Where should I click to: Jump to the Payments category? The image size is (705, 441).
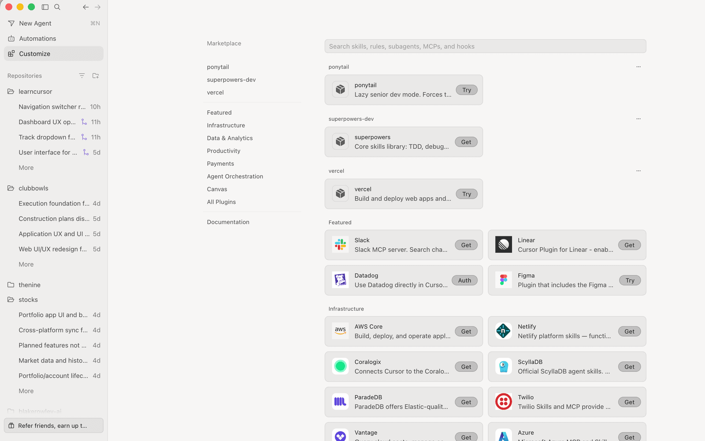coord(221,164)
